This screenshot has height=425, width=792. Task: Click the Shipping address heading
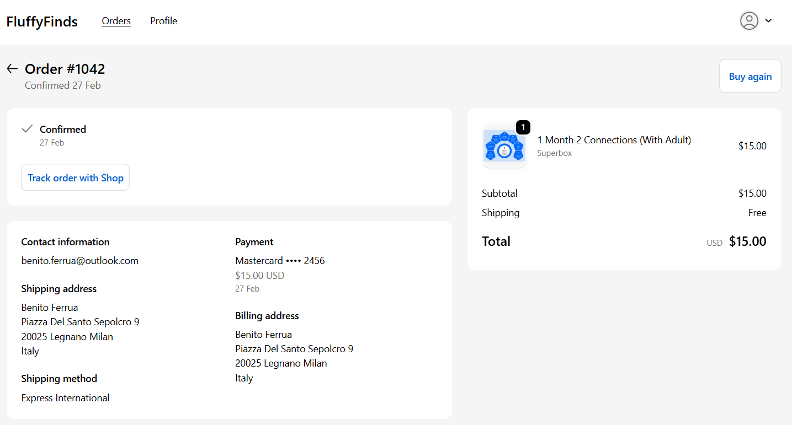click(59, 289)
